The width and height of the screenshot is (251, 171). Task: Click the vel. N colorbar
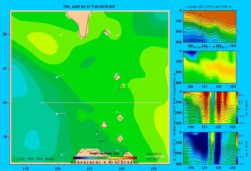click(x=237, y=107)
